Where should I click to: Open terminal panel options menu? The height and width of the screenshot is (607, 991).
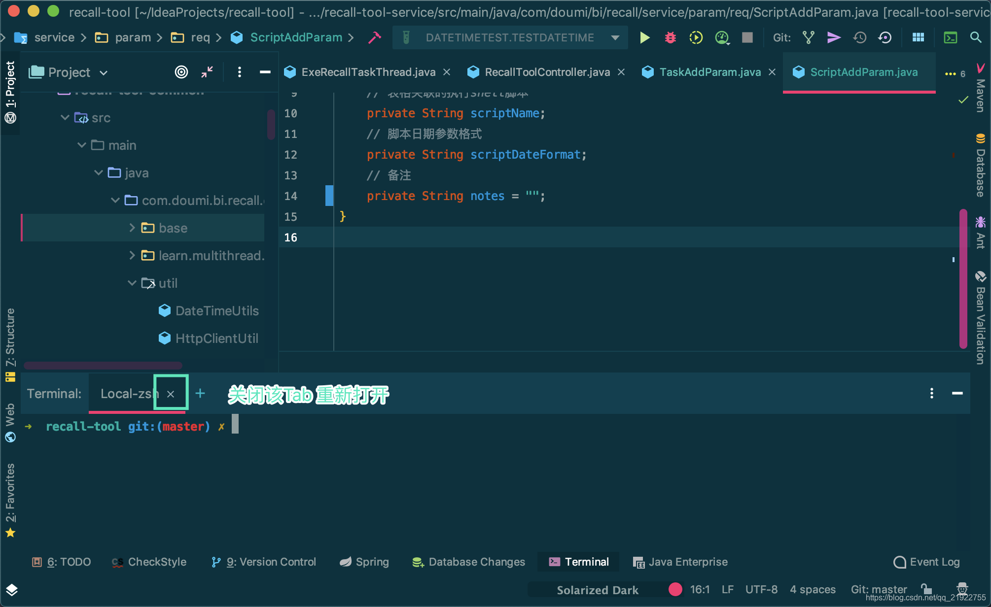(931, 393)
